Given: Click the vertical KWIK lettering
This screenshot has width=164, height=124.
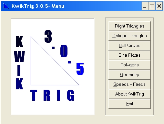Looking at the screenshot, I should [x=19, y=62].
